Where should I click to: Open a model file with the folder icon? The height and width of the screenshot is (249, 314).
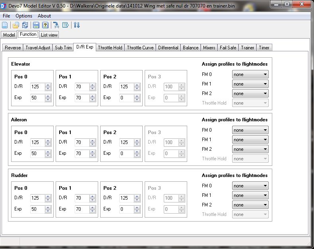pyautogui.click(x=16, y=25)
